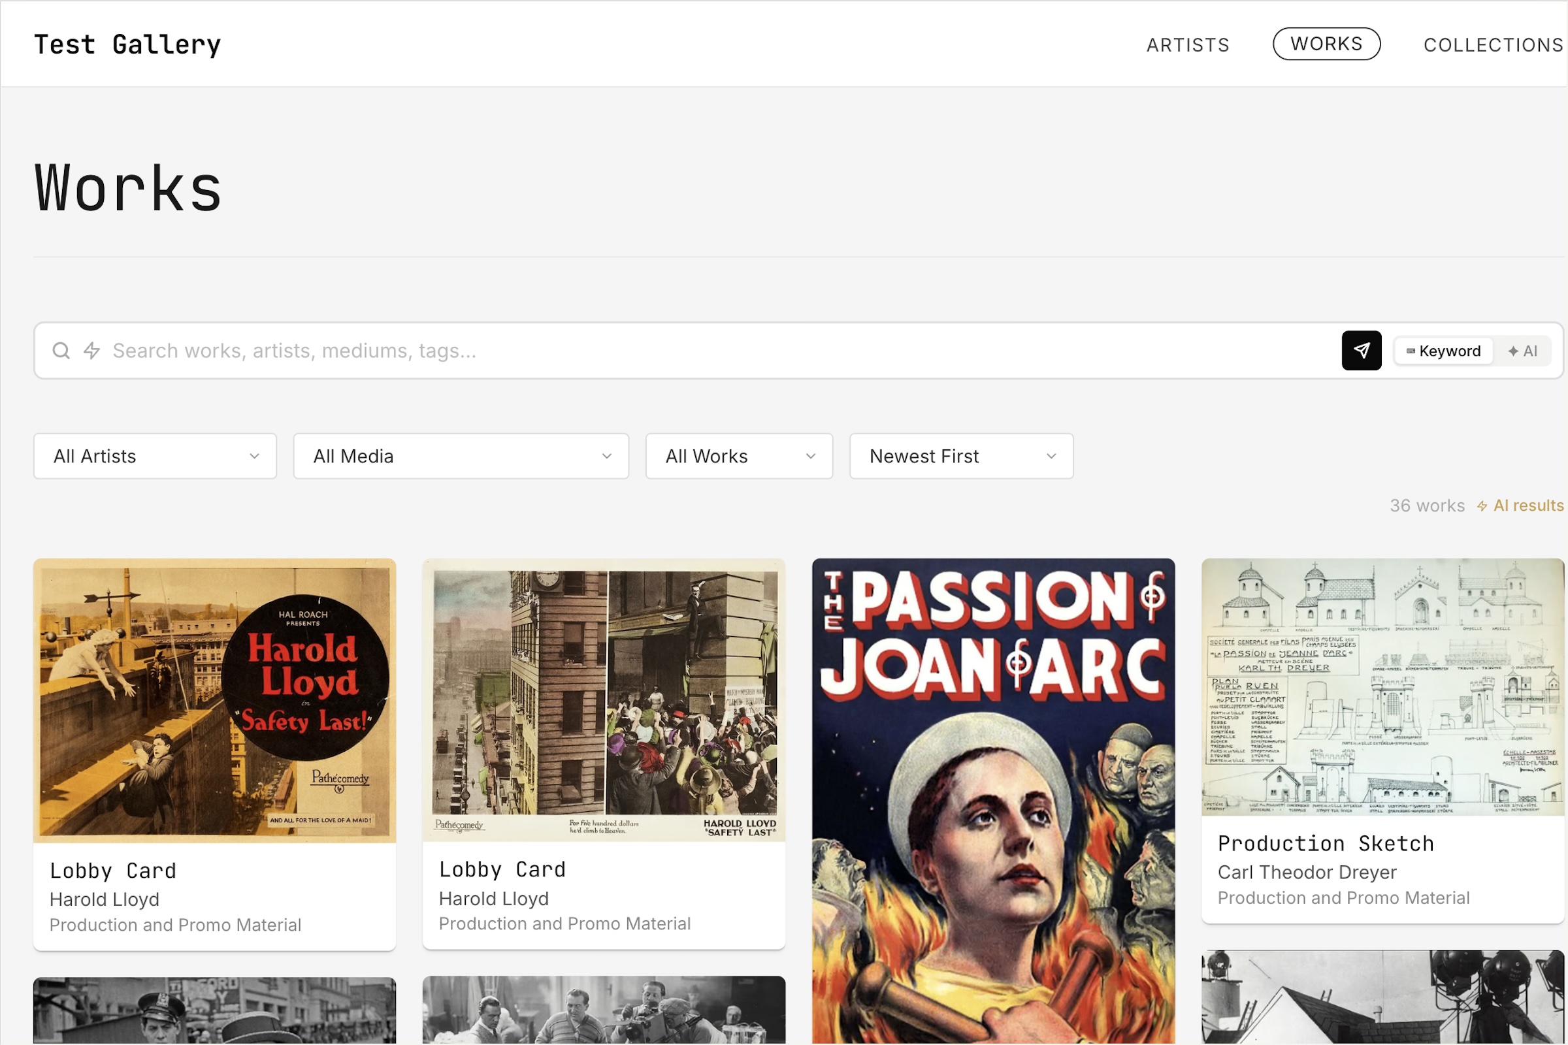
Task: Click the Works page heading
Action: pyautogui.click(x=128, y=189)
